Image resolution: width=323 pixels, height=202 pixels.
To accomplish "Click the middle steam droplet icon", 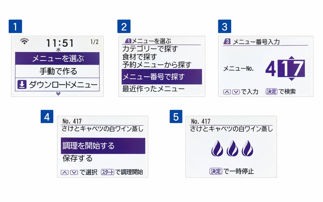I will point(232,149).
